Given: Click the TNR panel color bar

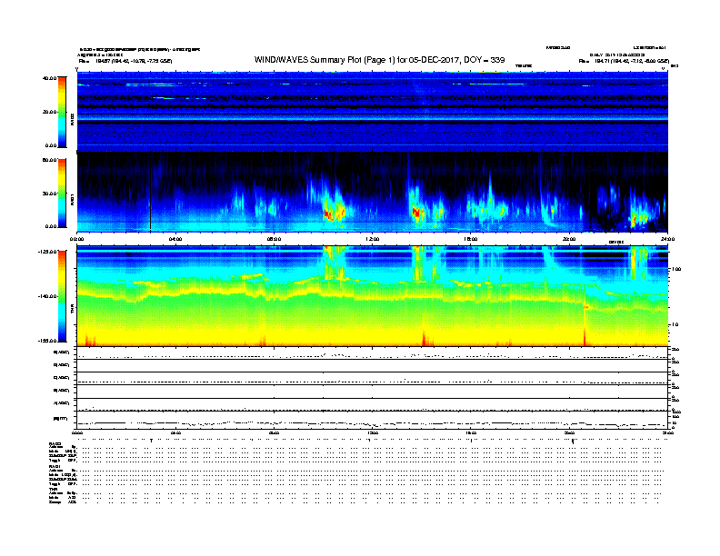Looking at the screenshot, I should (62, 296).
